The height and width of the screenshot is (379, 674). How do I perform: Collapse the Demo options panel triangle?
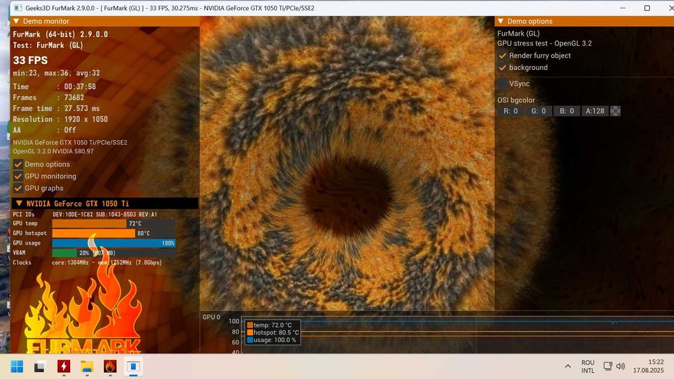coord(500,21)
